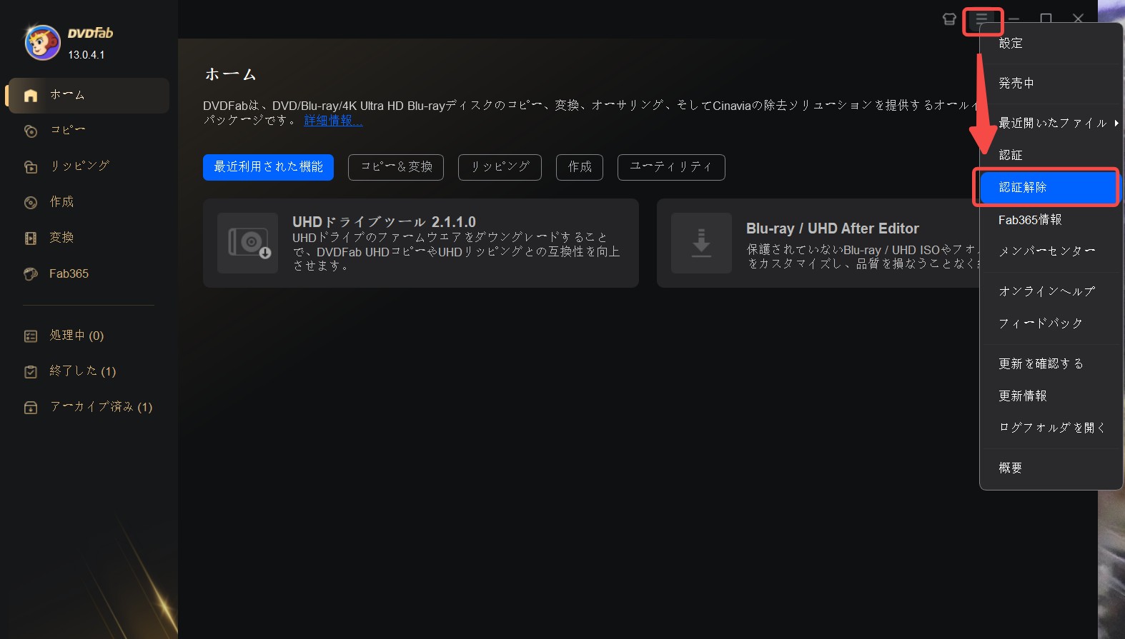Choose 更新情報 from the menu

click(1051, 396)
